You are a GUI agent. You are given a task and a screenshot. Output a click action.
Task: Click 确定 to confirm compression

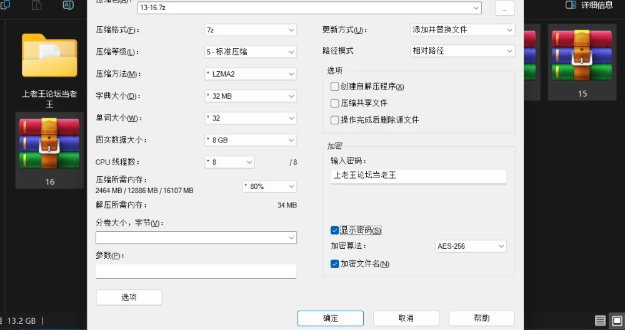point(331,319)
